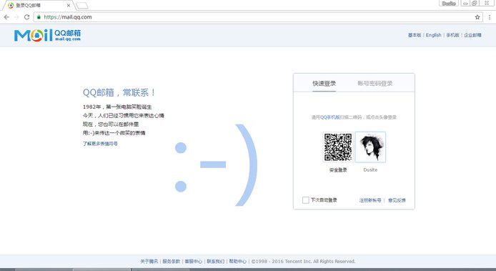Click the QQ邮箱，常联系！ heading
The image size is (496, 271).
point(119,92)
